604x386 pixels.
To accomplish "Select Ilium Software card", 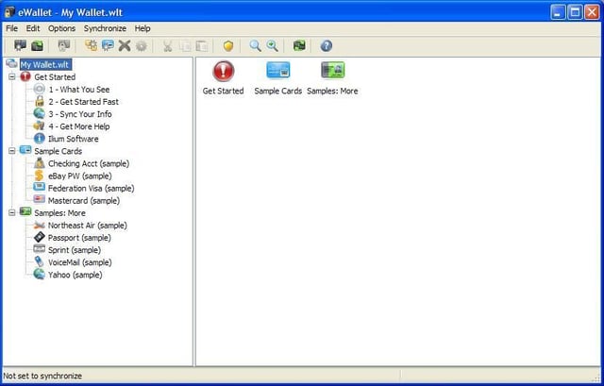I will click(x=74, y=139).
